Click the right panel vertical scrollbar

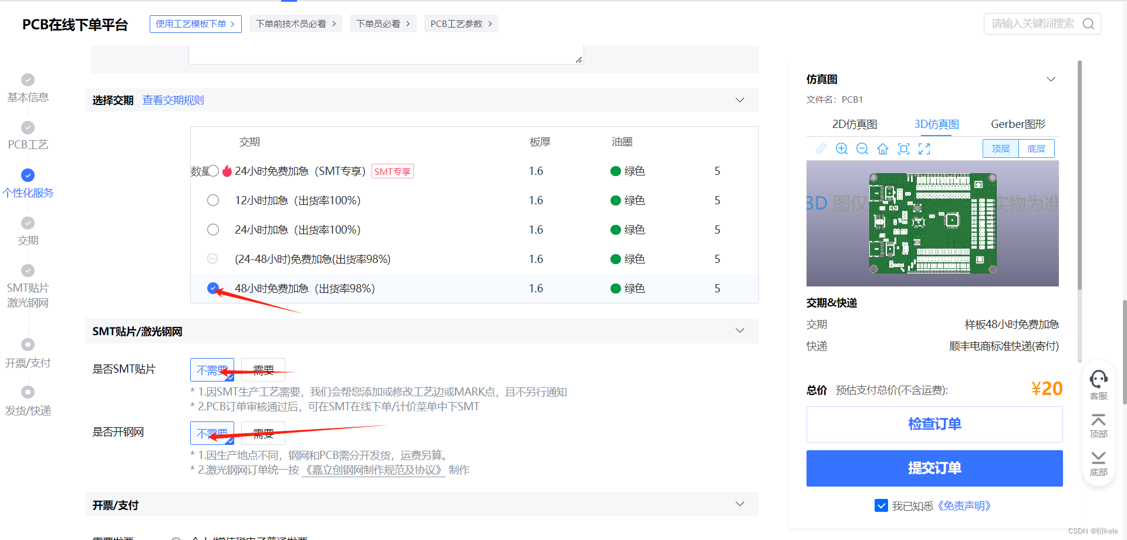(1079, 175)
